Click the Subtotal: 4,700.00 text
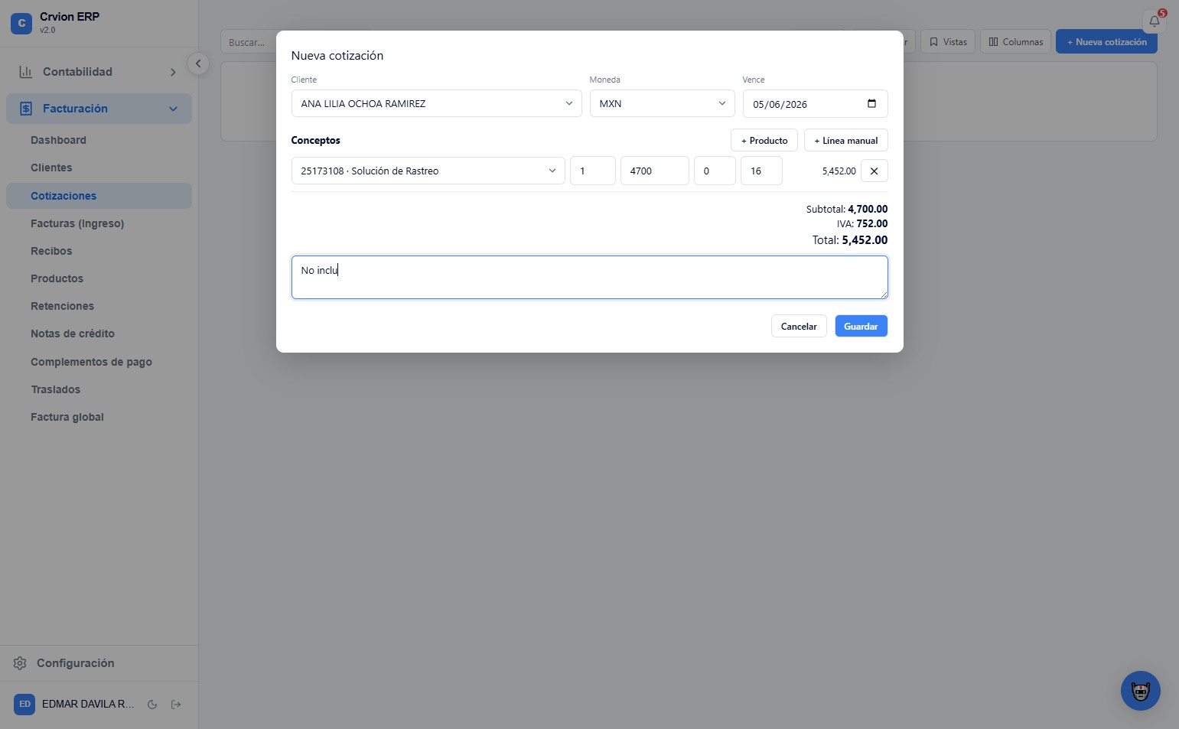Image resolution: width=1179 pixels, height=729 pixels. pos(846,209)
